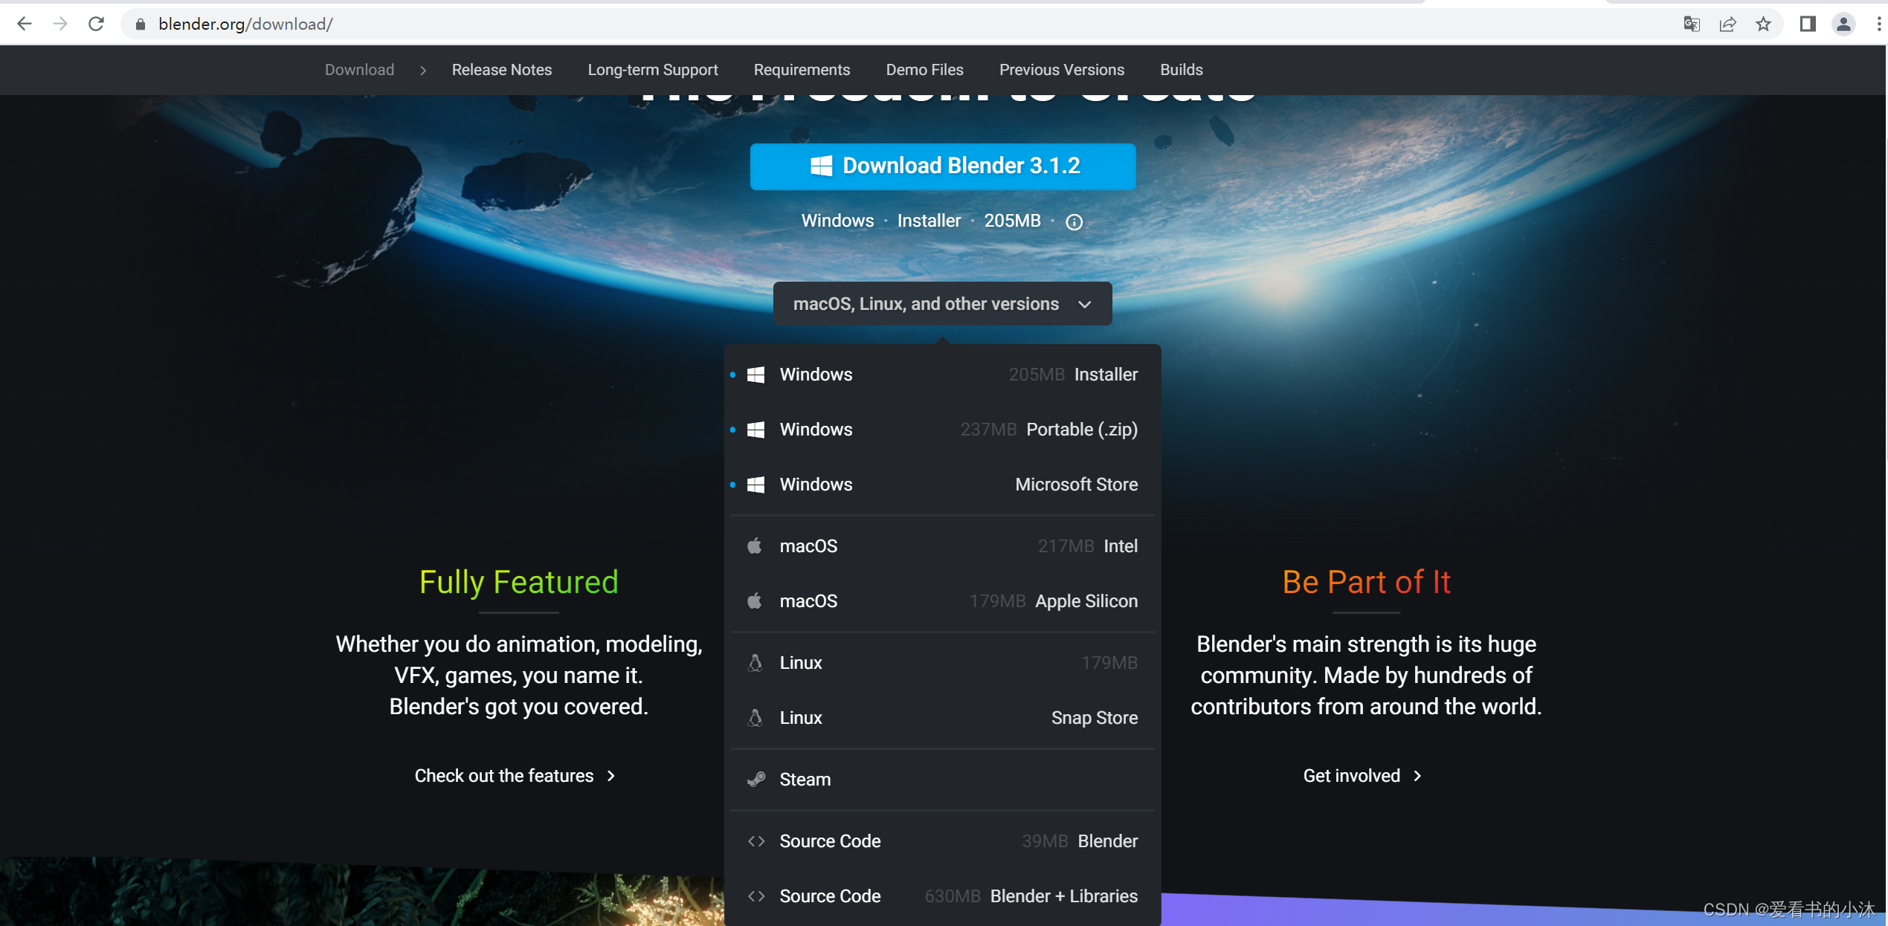Image resolution: width=1888 pixels, height=926 pixels.
Task: Click the bookmark star icon
Action: point(1763,24)
